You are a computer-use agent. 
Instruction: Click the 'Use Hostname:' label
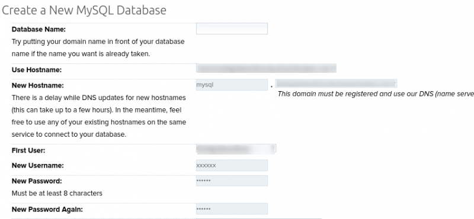point(37,70)
